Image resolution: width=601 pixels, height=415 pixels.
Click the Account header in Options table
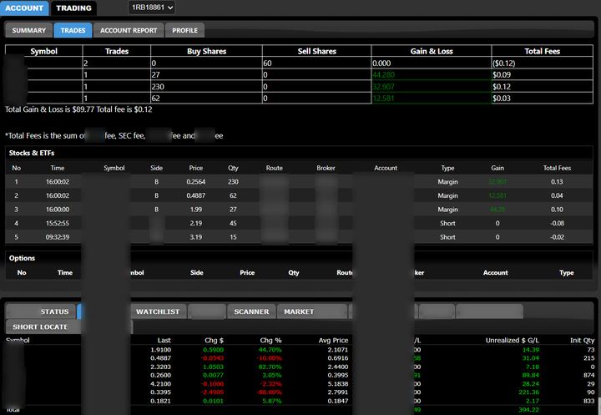point(496,273)
